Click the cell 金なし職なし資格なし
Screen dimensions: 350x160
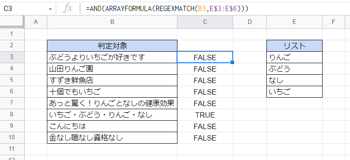[112, 138]
